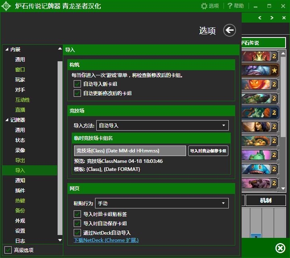Click the right chevron in deck panel
The image size is (290, 258).
[x=272, y=18]
